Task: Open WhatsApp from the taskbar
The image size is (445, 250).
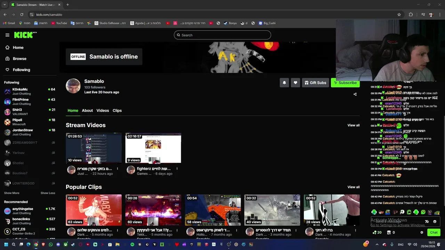Action: pos(50,244)
